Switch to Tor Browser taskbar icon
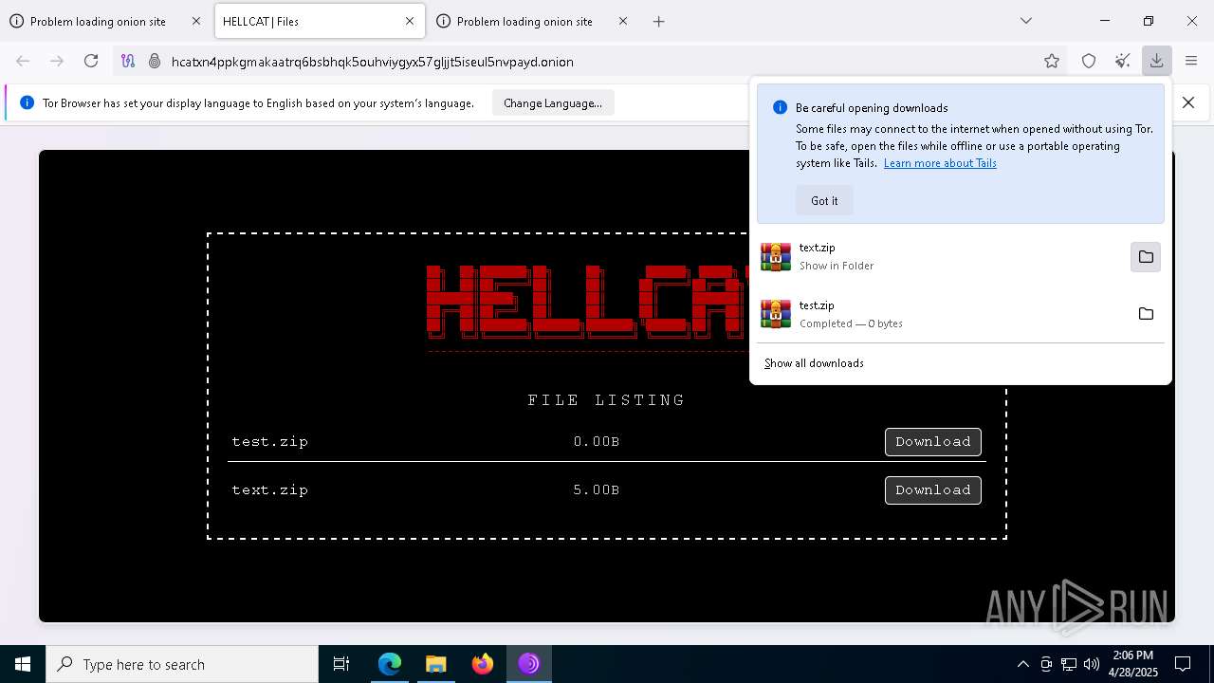 point(529,664)
